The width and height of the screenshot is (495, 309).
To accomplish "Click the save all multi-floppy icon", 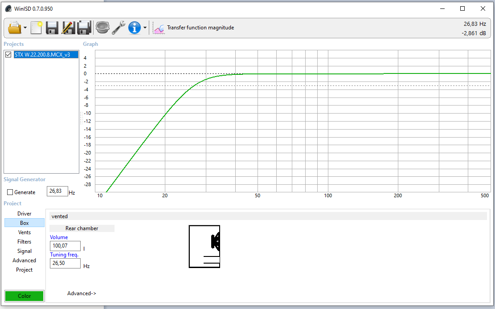I will [x=84, y=28].
